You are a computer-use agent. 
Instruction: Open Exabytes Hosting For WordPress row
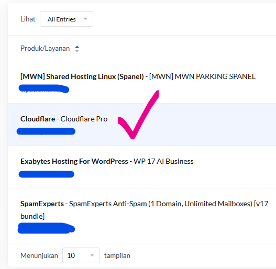pyautogui.click(x=142, y=167)
